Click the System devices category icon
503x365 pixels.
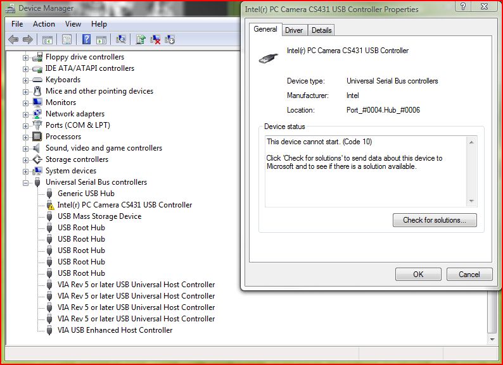point(37,171)
